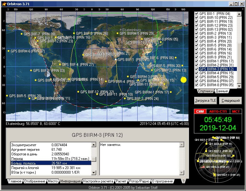Click the Sun icon on the map
Viewport: 246px width, 191px height.
(183, 80)
